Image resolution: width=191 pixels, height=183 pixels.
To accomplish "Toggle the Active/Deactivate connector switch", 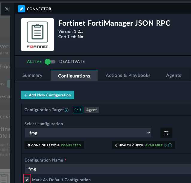I will (x=50, y=62).
